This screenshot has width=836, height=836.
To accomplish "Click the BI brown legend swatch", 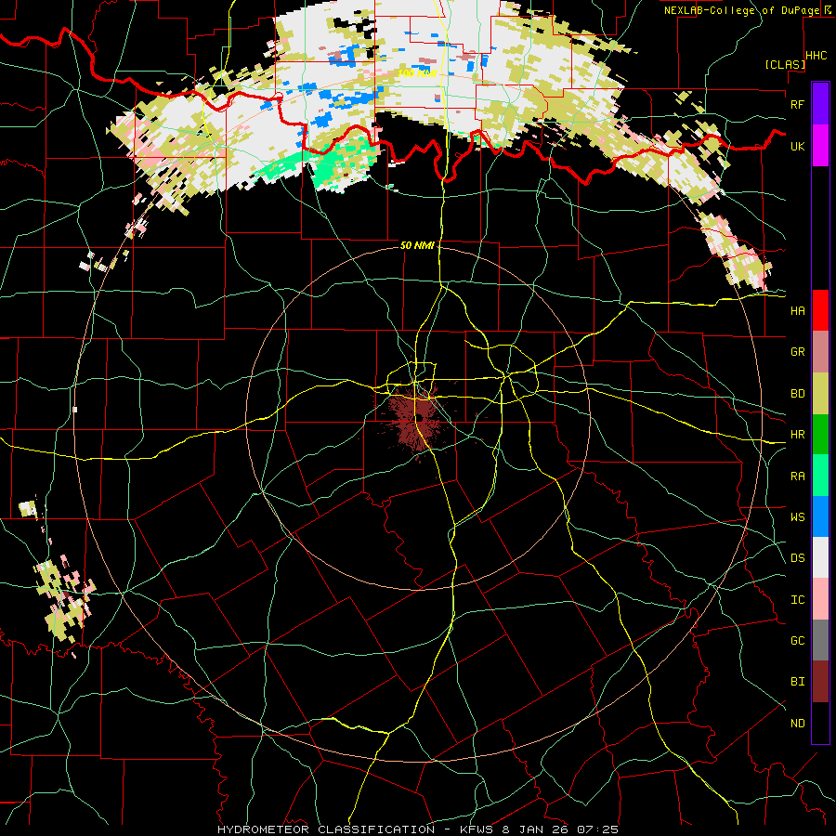I will coord(820,682).
